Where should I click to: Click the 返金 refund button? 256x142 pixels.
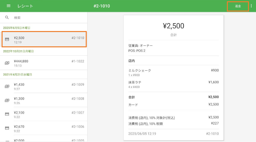pyautogui.click(x=238, y=6)
